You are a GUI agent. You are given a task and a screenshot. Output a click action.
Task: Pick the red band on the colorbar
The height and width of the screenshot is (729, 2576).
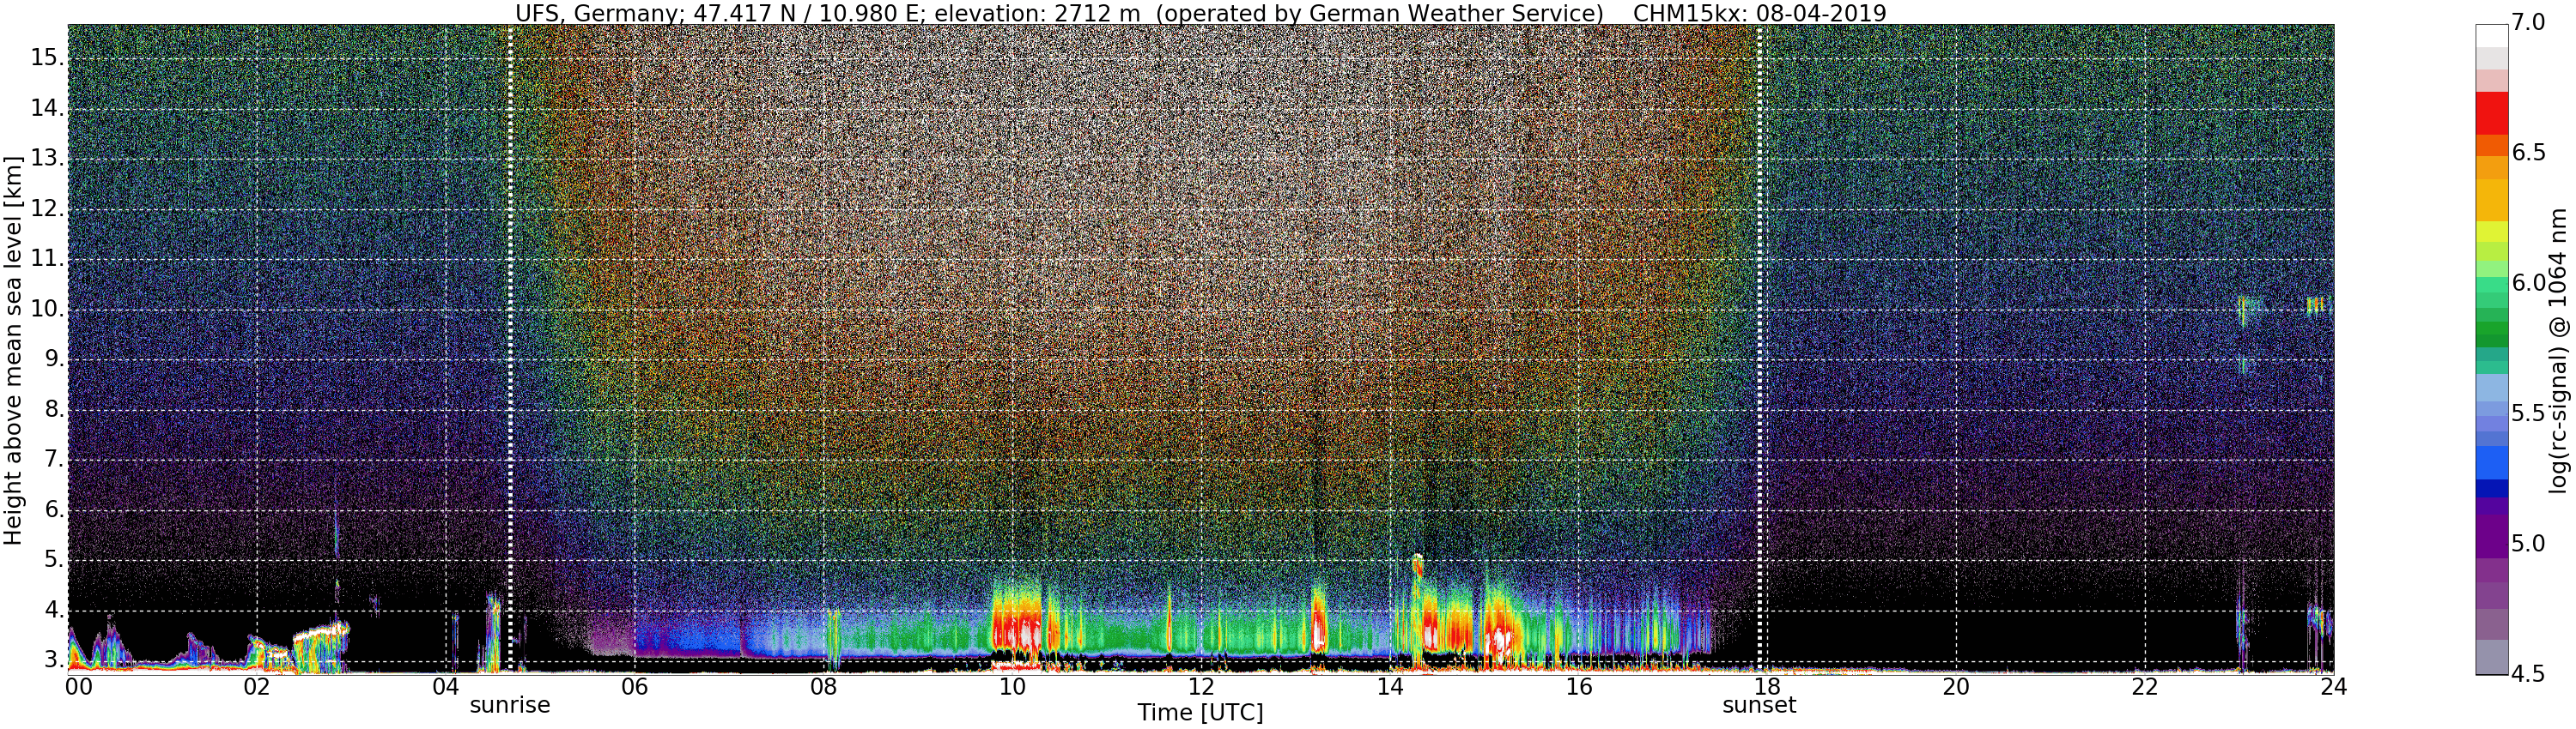click(x=2492, y=113)
